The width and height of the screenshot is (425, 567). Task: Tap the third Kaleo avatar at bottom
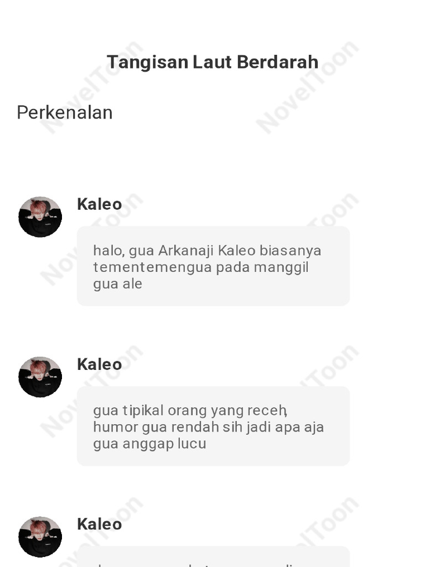[x=40, y=537]
